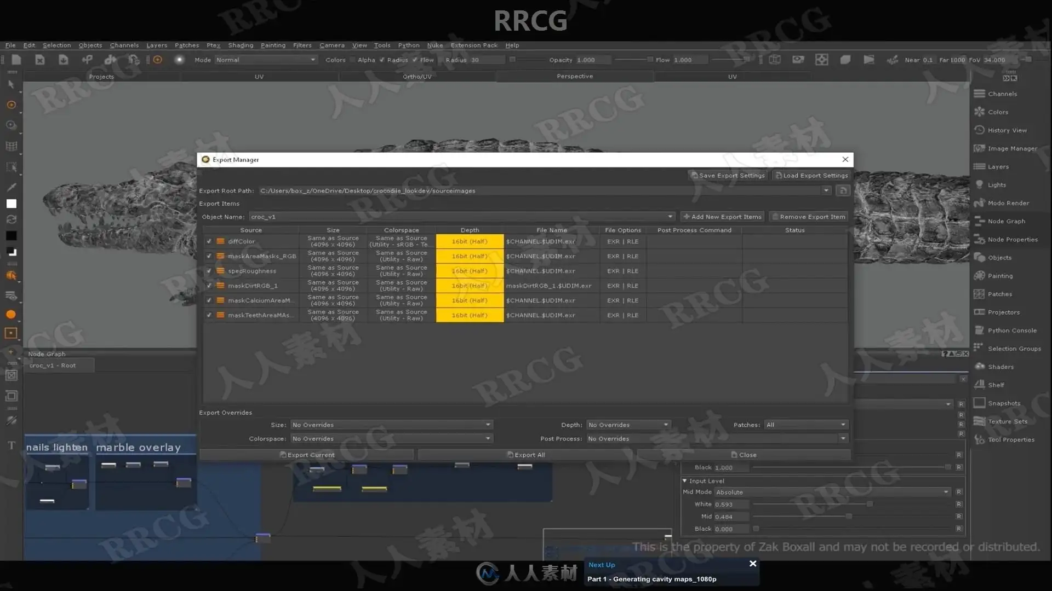Open the Image Manager palette icon
The image size is (1052, 591).
980,148
